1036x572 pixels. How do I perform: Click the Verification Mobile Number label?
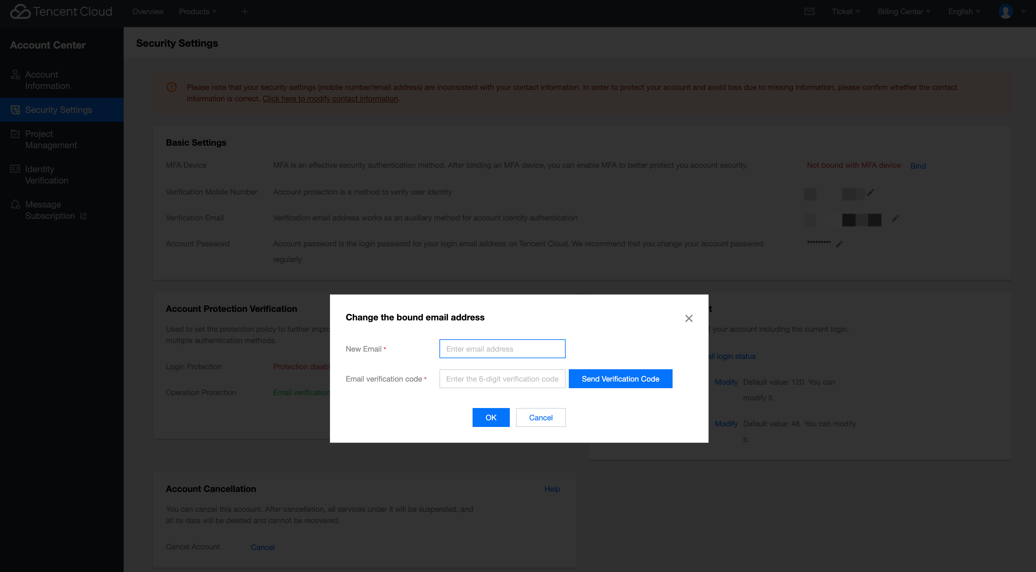point(212,192)
